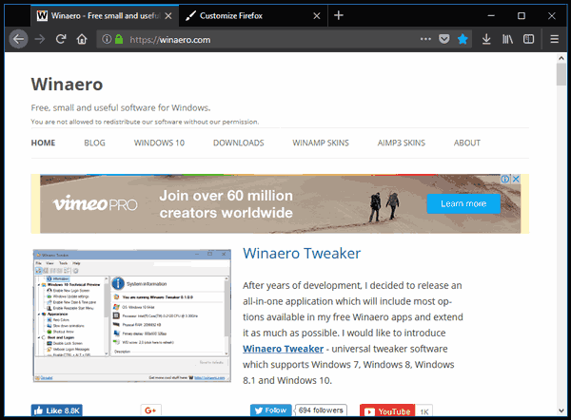Open the Firefox hamburger menu
The image size is (571, 420).
pos(554,39)
